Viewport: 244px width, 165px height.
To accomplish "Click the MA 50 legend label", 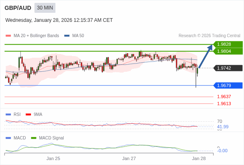I will tap(78, 36).
